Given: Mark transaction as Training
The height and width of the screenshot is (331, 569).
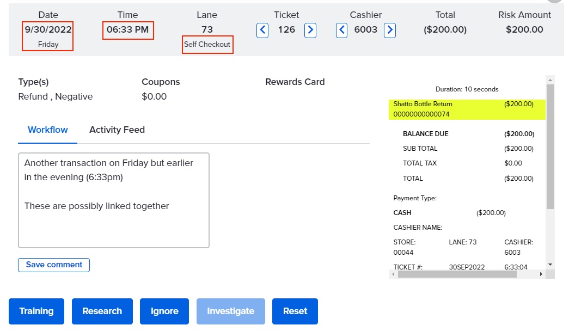Looking at the screenshot, I should click(36, 311).
